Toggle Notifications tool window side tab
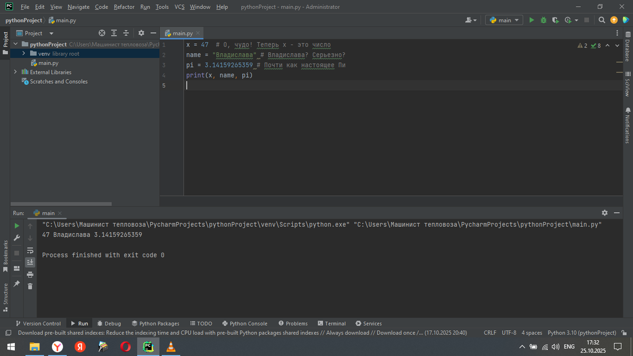 pyautogui.click(x=627, y=126)
